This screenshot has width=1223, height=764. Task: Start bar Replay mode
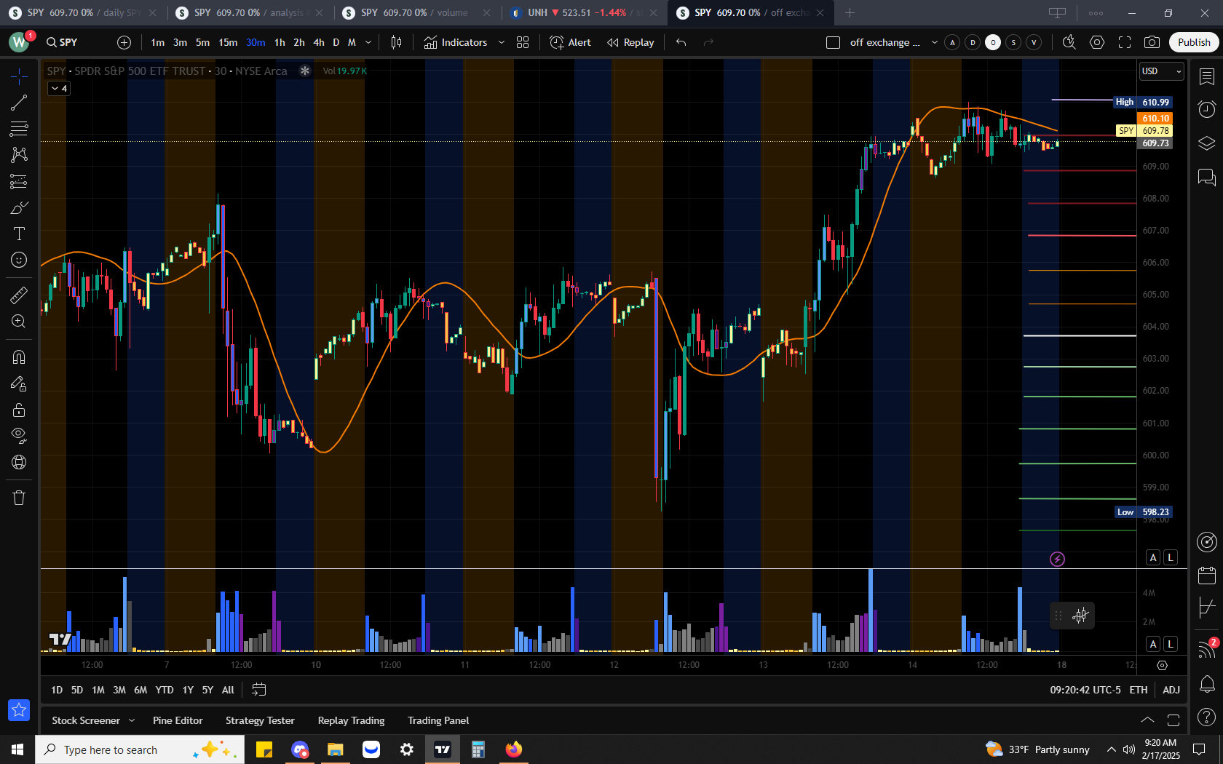630,42
